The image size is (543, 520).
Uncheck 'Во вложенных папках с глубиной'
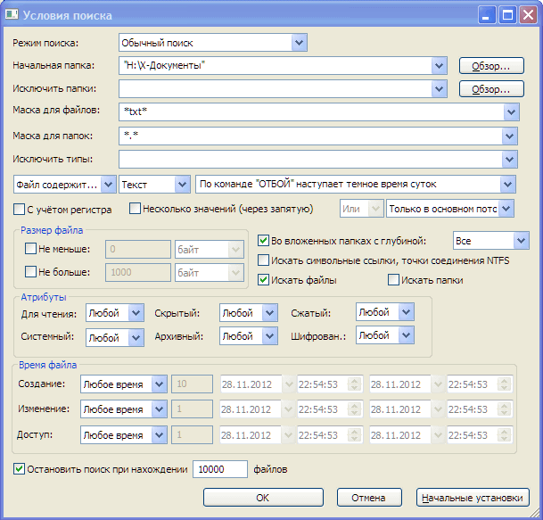(x=264, y=241)
